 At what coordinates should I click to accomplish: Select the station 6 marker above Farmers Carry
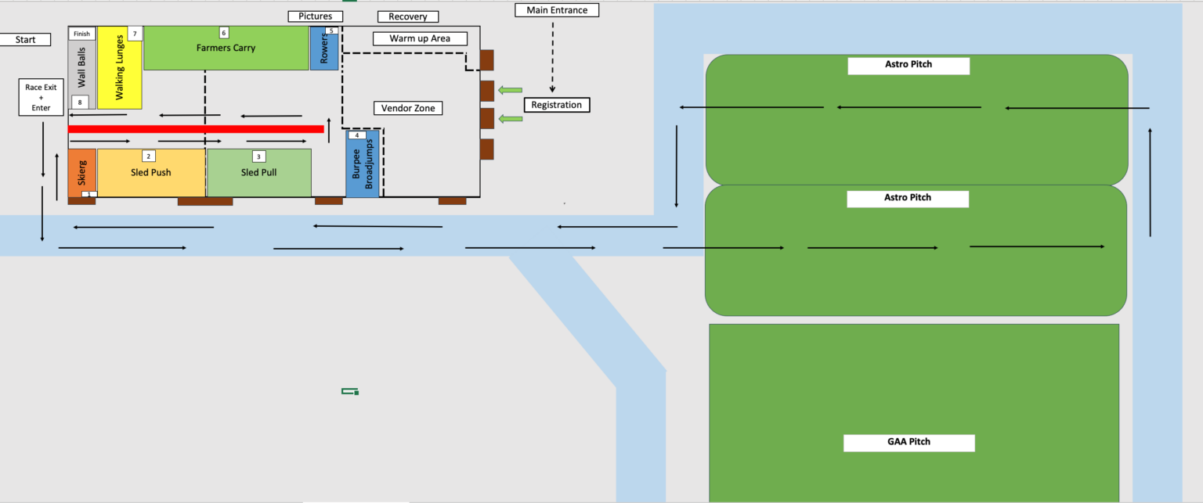tap(224, 33)
